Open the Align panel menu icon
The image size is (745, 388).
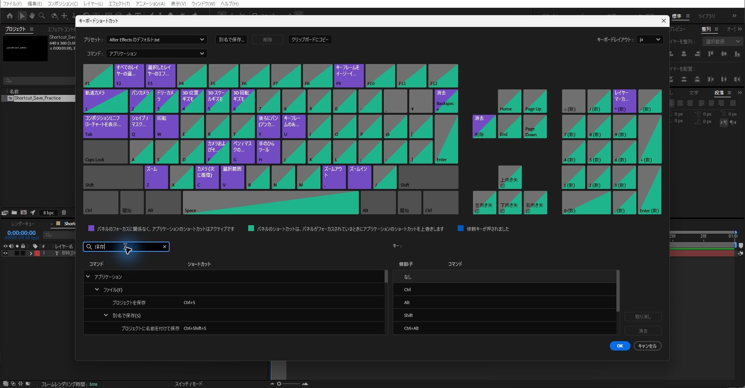(x=716, y=29)
